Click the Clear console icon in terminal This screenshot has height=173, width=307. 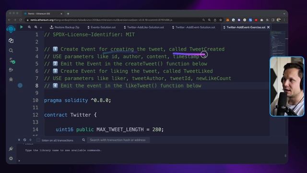click(24, 140)
